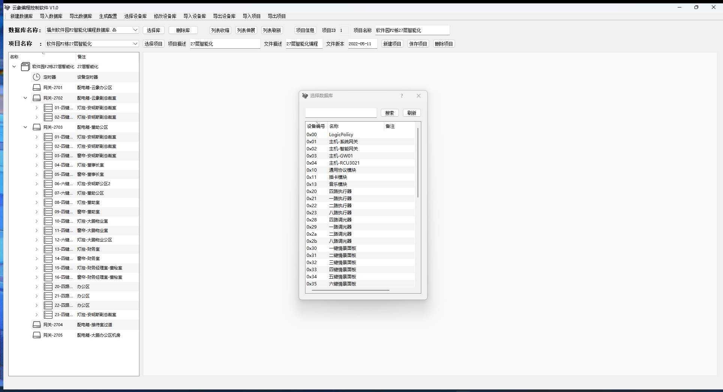Expand the 23-四键 device node
Screen dimensions: 723x392
coord(37,315)
